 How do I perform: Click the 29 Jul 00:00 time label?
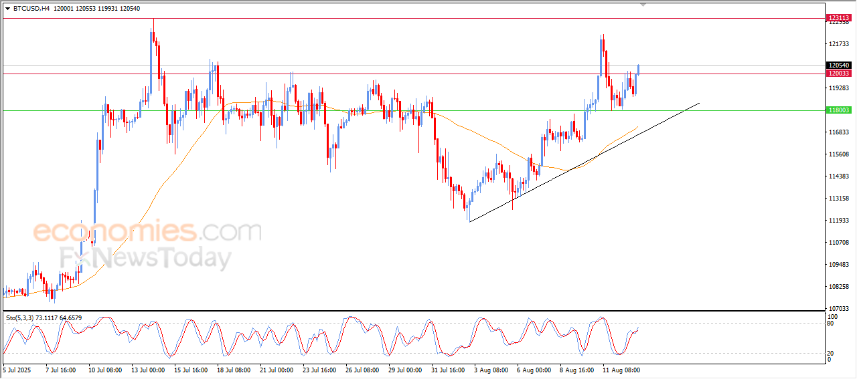[404, 370]
